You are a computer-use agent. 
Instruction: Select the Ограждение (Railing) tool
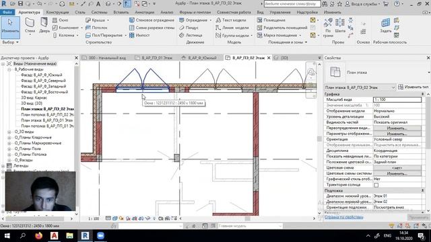[195, 20]
